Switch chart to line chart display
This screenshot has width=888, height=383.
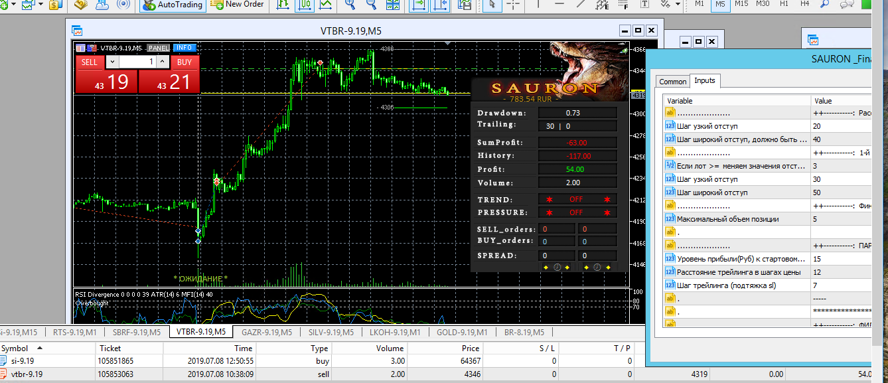(326, 5)
